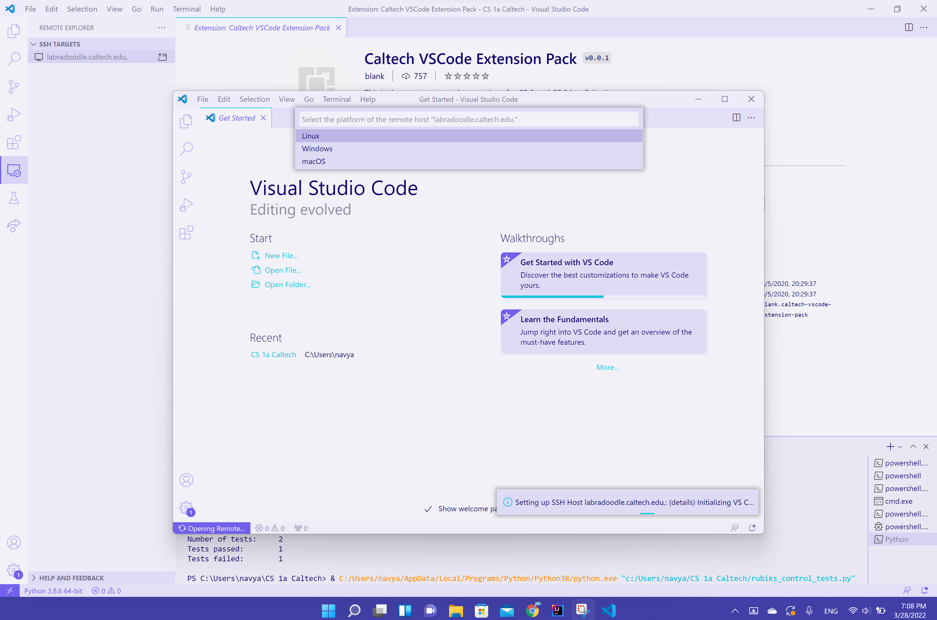Split editor right in the Get Started window
The width and height of the screenshot is (937, 620).
click(x=736, y=117)
